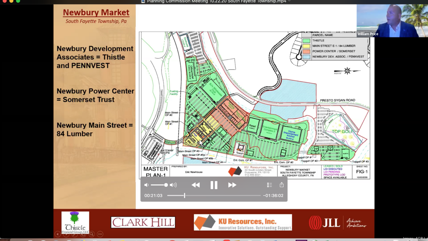Click the yellow Main Street E-1 legend swatch
428x241 pixels.
pos(306,46)
